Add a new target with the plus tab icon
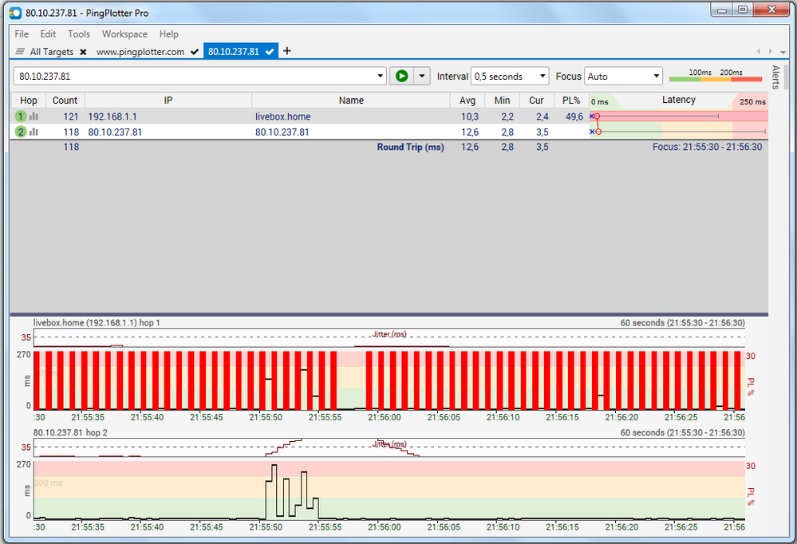Viewport: 797px width, 544px height. [287, 52]
